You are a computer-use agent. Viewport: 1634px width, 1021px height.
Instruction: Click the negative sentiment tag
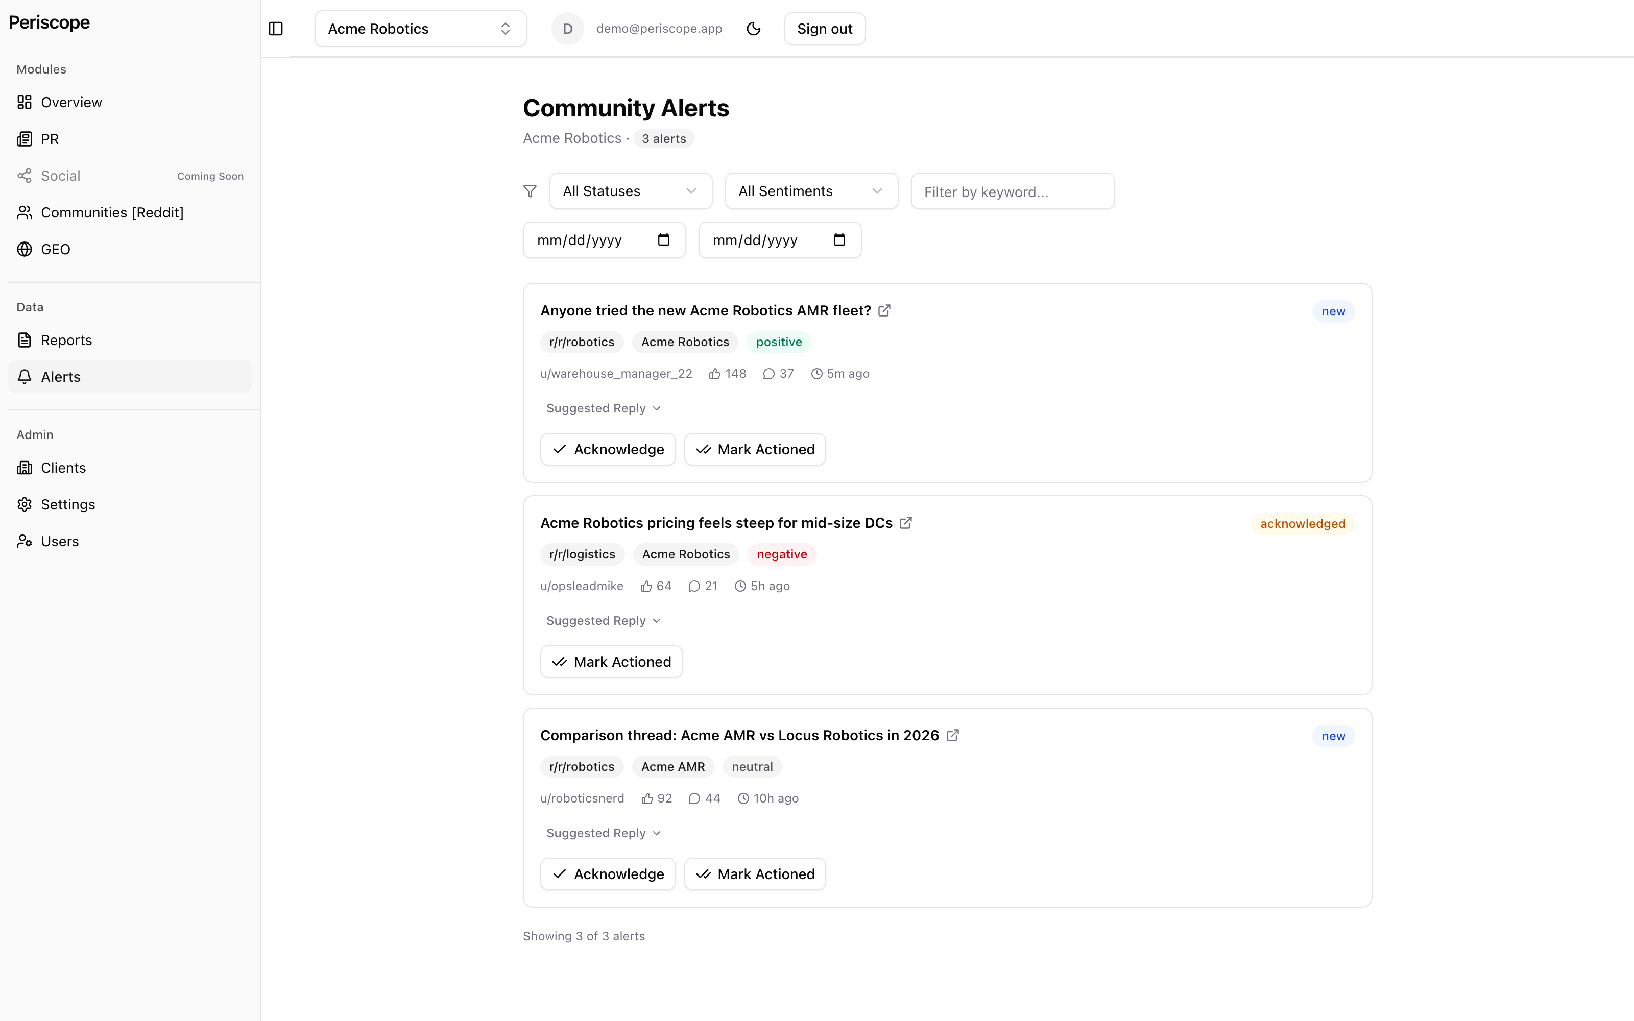[781, 554]
